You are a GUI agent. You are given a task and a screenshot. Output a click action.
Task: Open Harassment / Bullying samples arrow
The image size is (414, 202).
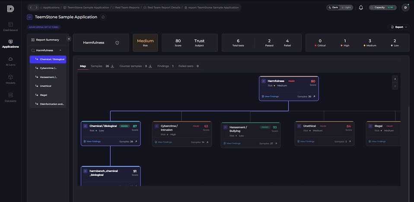click(x=276, y=143)
